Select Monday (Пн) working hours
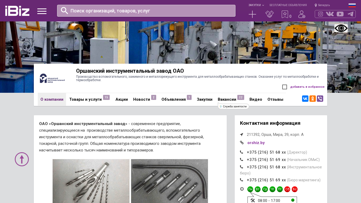Screen dimensions: 361x203 250,189
